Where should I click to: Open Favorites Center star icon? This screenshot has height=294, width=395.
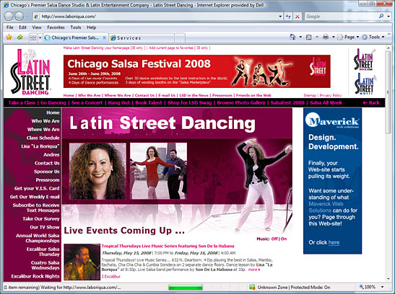(x=9, y=37)
